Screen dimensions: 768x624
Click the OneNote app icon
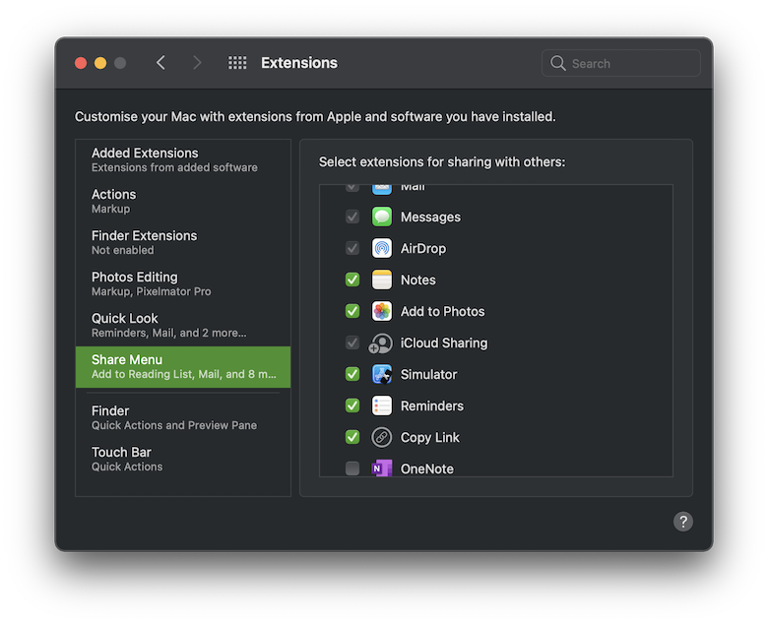(382, 468)
